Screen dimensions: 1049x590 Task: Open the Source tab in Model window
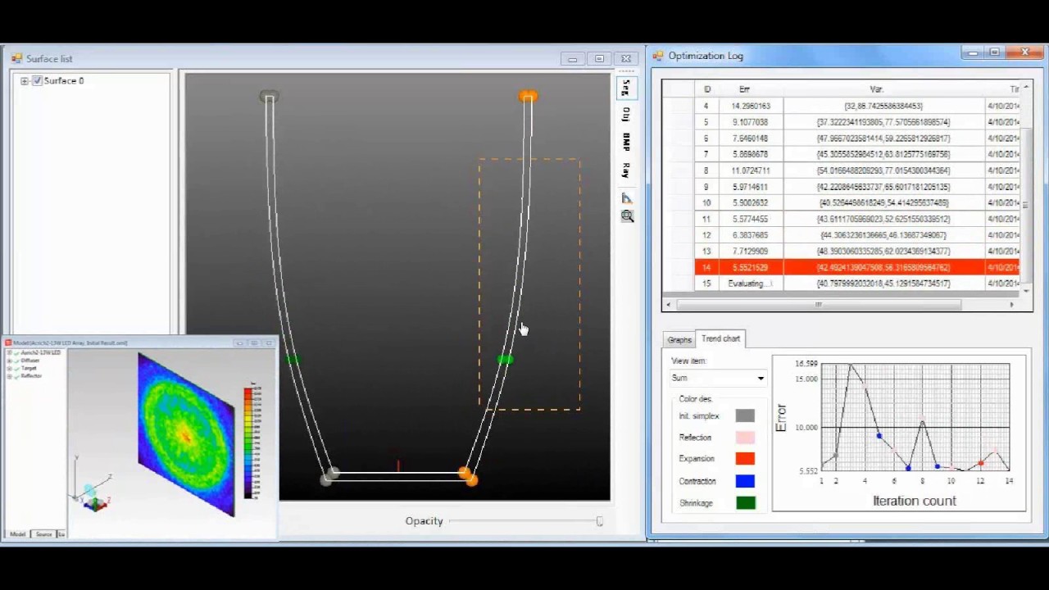43,534
